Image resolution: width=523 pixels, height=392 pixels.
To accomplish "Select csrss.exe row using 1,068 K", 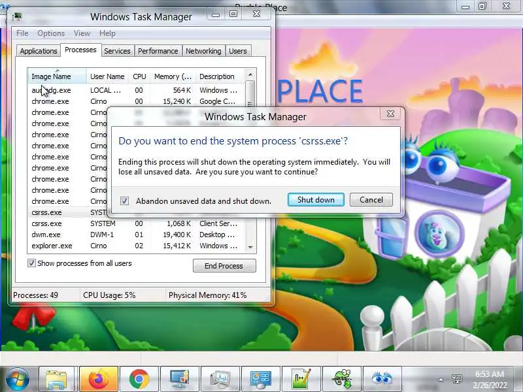I will click(137, 223).
